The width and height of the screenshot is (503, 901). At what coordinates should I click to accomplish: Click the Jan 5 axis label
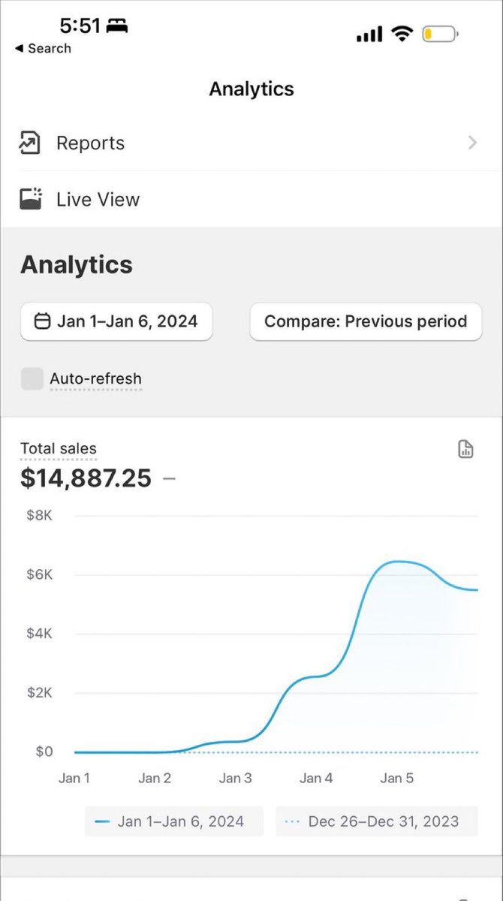pyautogui.click(x=396, y=778)
